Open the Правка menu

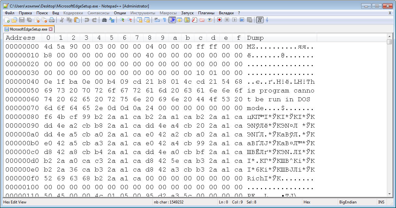25,13
